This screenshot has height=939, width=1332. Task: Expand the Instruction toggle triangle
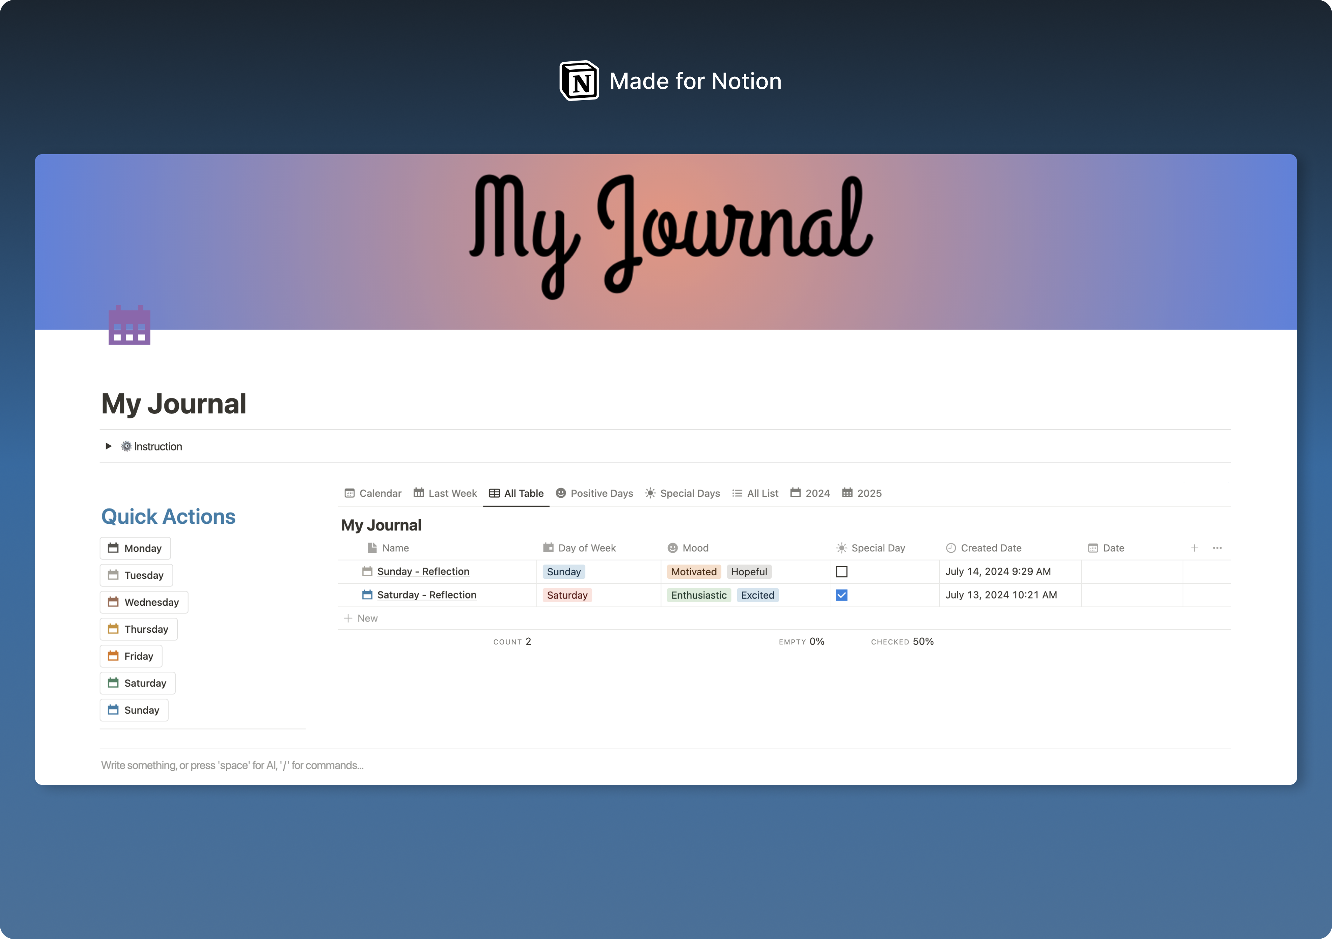pos(108,446)
